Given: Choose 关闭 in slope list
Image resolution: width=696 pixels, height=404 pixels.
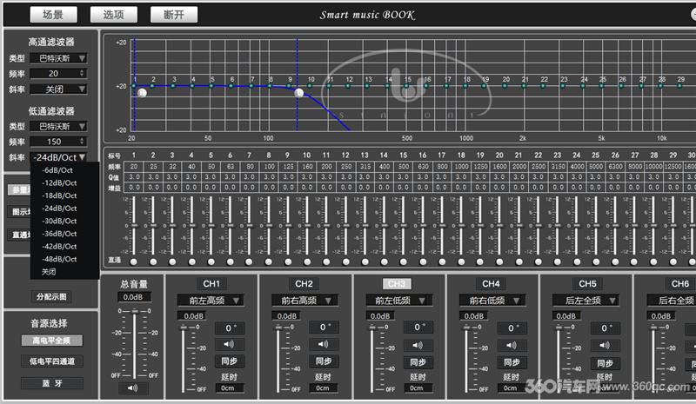Looking at the screenshot, I should (x=49, y=272).
